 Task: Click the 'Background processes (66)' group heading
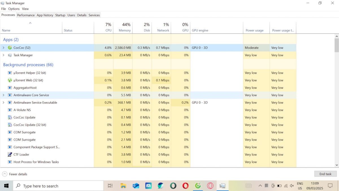click(x=28, y=65)
